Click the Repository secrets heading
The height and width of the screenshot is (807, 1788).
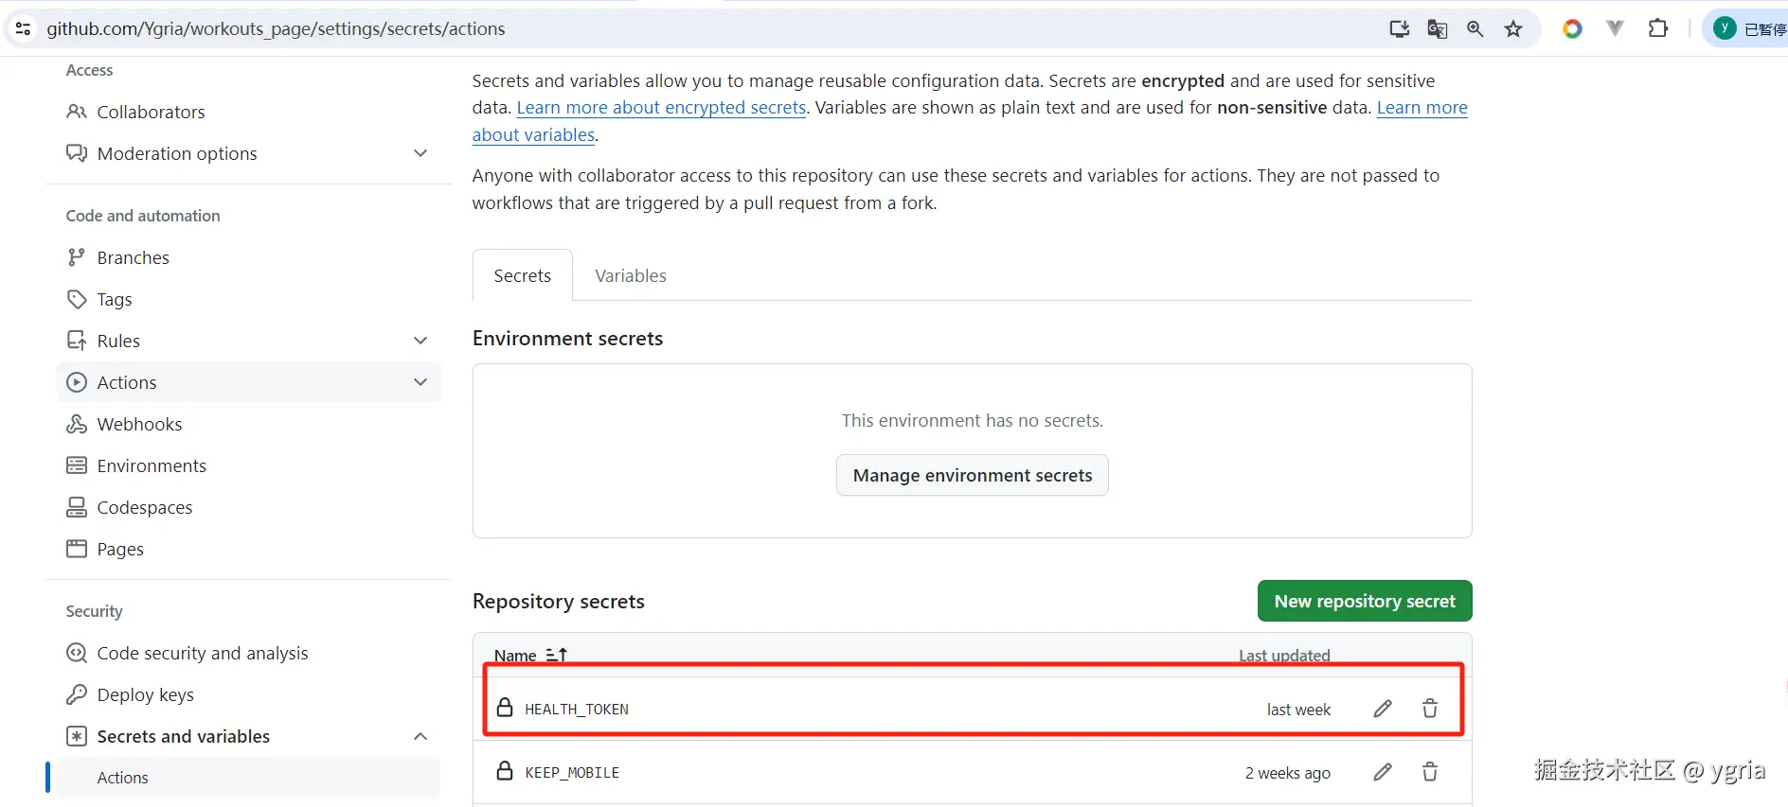559,601
